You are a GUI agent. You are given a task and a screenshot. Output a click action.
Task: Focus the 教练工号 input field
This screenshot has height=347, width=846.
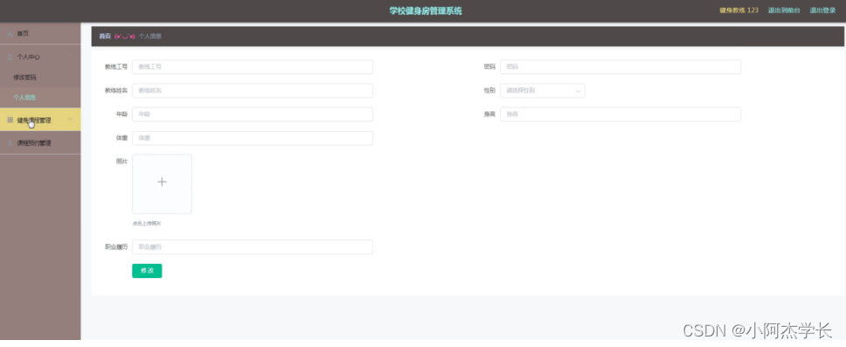(x=253, y=67)
